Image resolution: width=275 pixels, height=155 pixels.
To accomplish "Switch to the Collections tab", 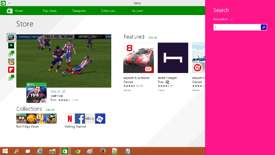I will (x=108, y=11).
